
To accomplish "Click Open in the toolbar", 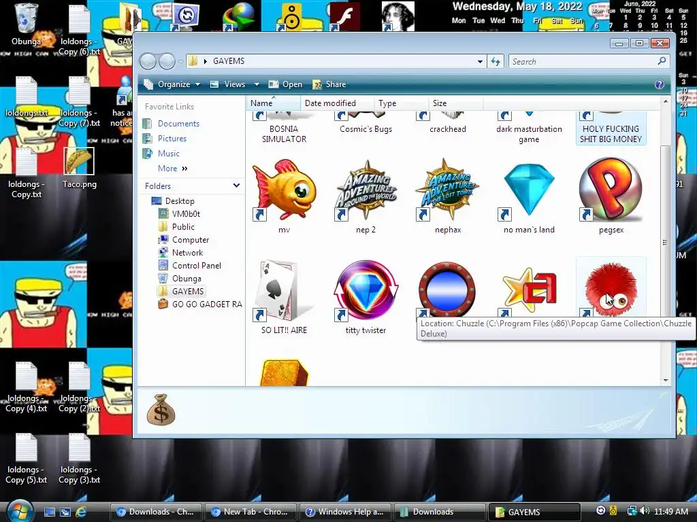I will [x=286, y=84].
